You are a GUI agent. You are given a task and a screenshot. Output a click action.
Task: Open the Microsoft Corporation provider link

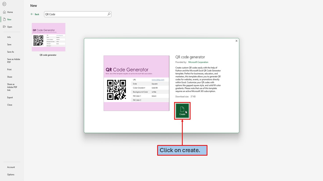point(198,62)
